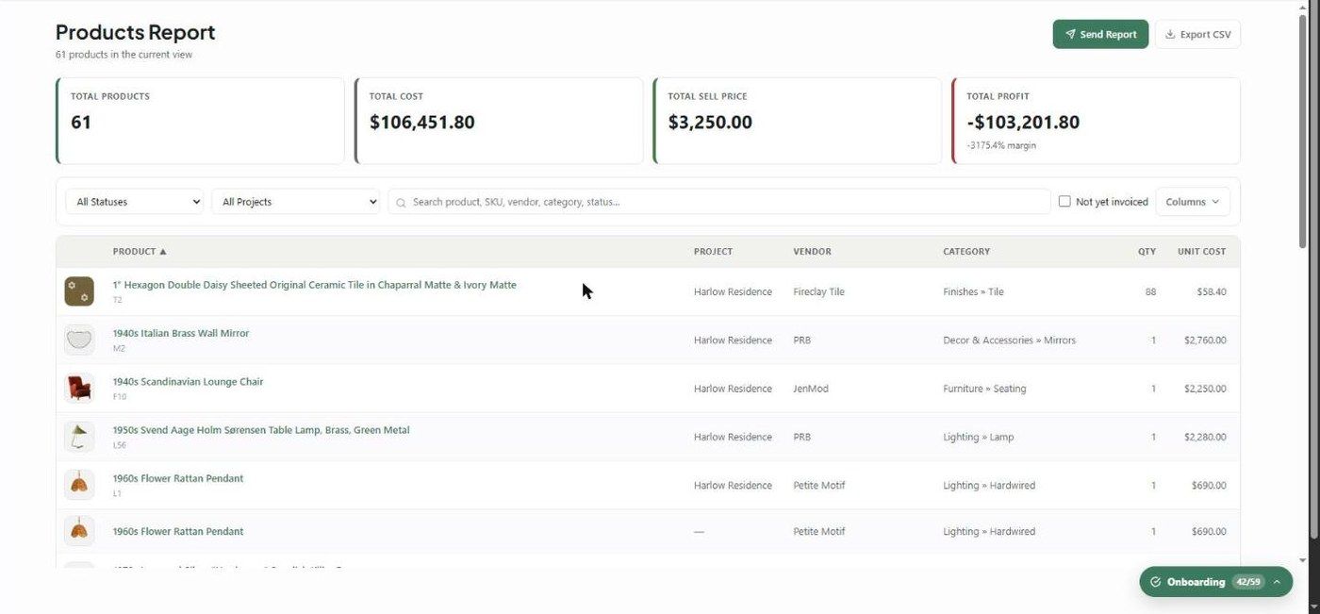Viewport: 1320px width, 614px height.
Task: Sort by the Unit Cost column header
Action: pyautogui.click(x=1201, y=252)
